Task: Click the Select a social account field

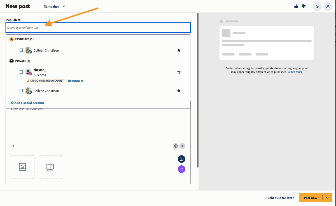Action: [98, 28]
